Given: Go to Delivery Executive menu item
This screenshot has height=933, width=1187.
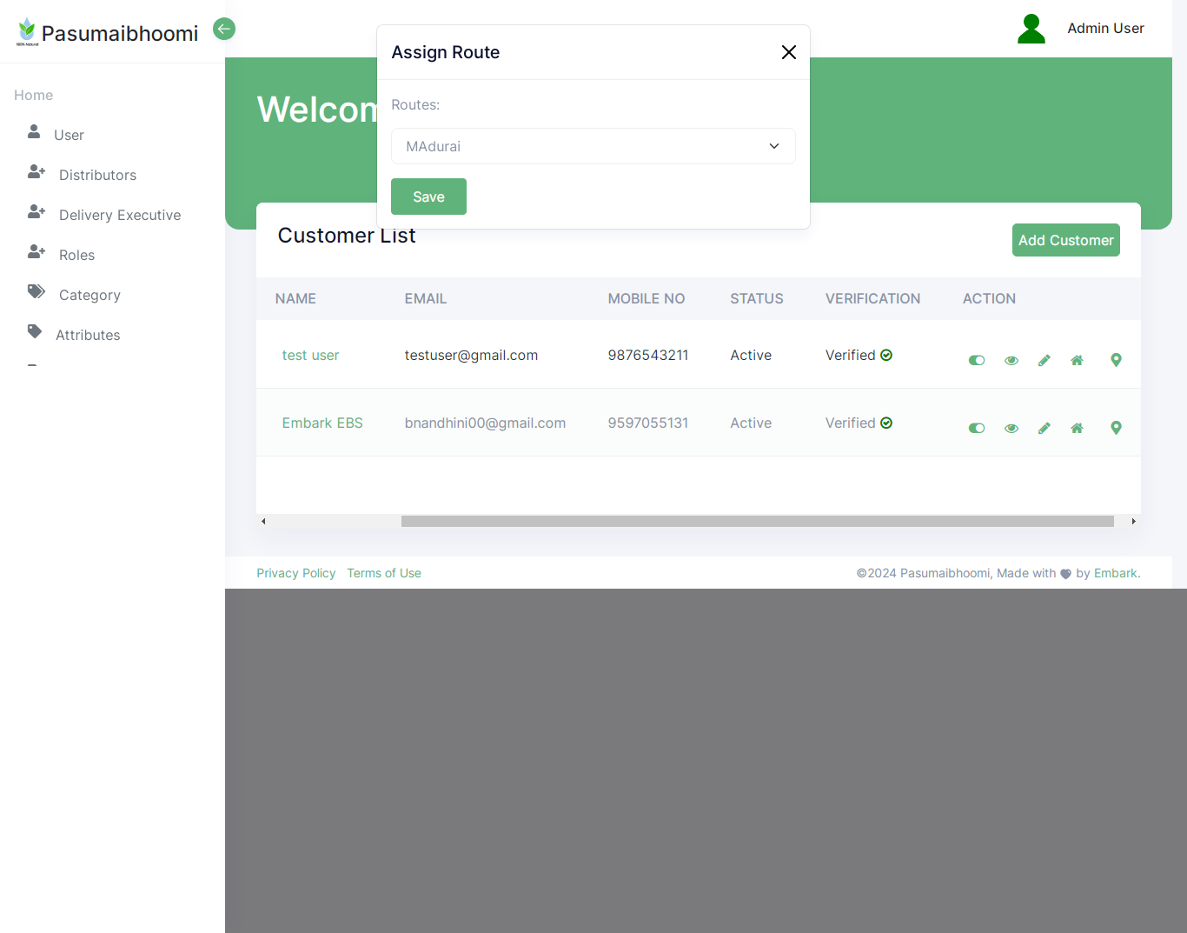Looking at the screenshot, I should pos(119,215).
